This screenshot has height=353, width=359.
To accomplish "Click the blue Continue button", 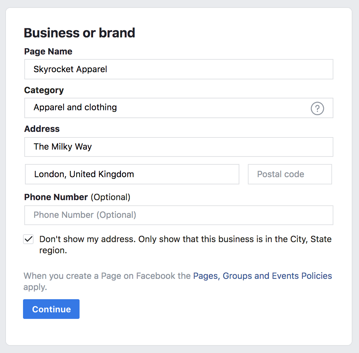I will [x=51, y=309].
